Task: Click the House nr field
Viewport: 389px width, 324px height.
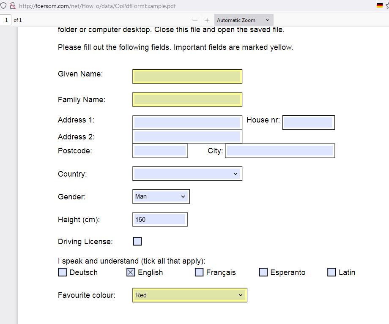Action: click(308, 122)
